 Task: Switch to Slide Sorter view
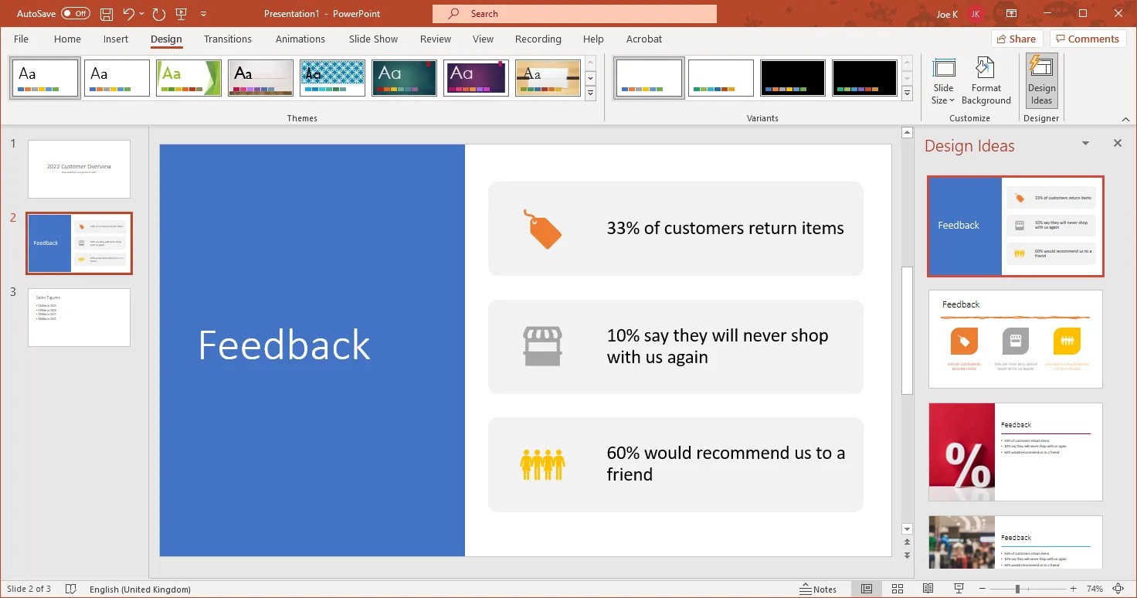click(x=897, y=589)
